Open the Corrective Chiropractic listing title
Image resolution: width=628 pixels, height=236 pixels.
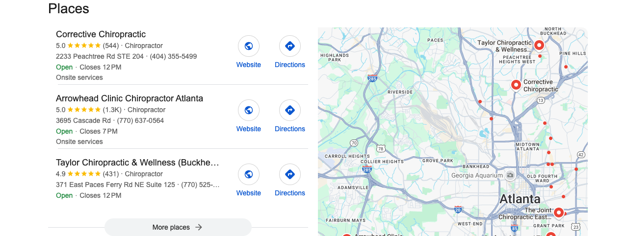101,34
